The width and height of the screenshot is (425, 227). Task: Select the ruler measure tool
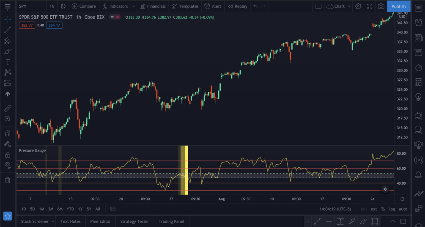click(8, 108)
